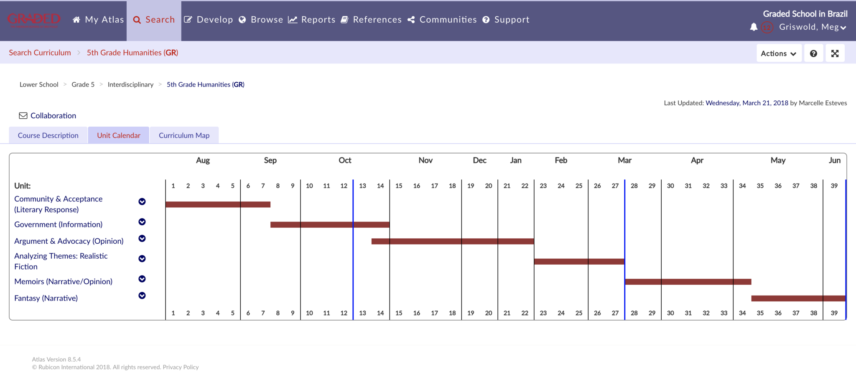Expand the Fantasy (Narrative) unit arrow
This screenshot has height=390, width=856.
click(142, 296)
